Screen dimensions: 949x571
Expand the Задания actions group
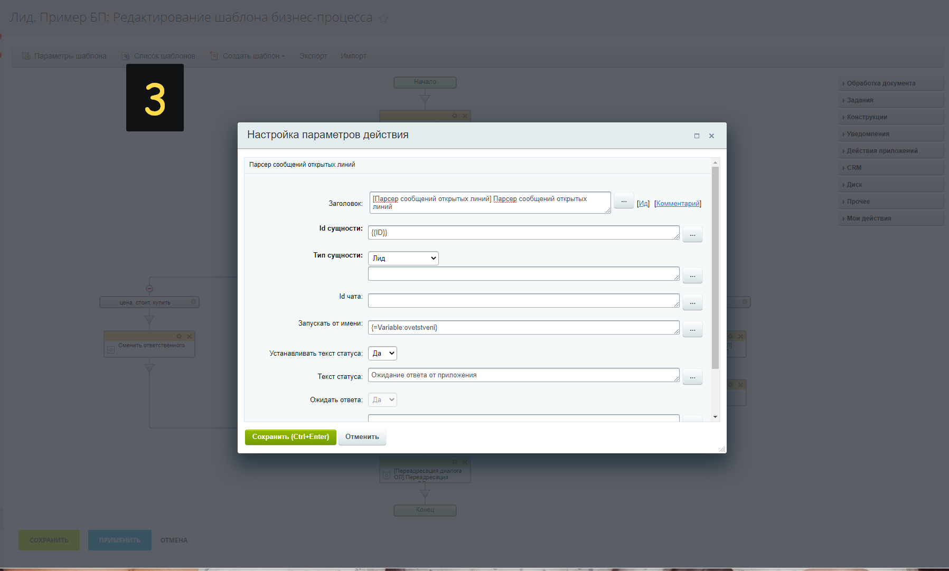coord(891,100)
